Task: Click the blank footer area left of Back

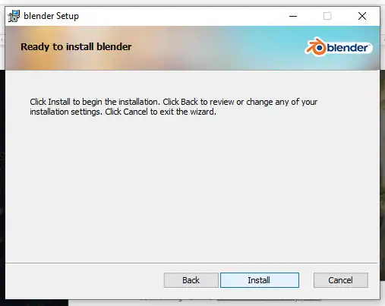Action: 85,281
